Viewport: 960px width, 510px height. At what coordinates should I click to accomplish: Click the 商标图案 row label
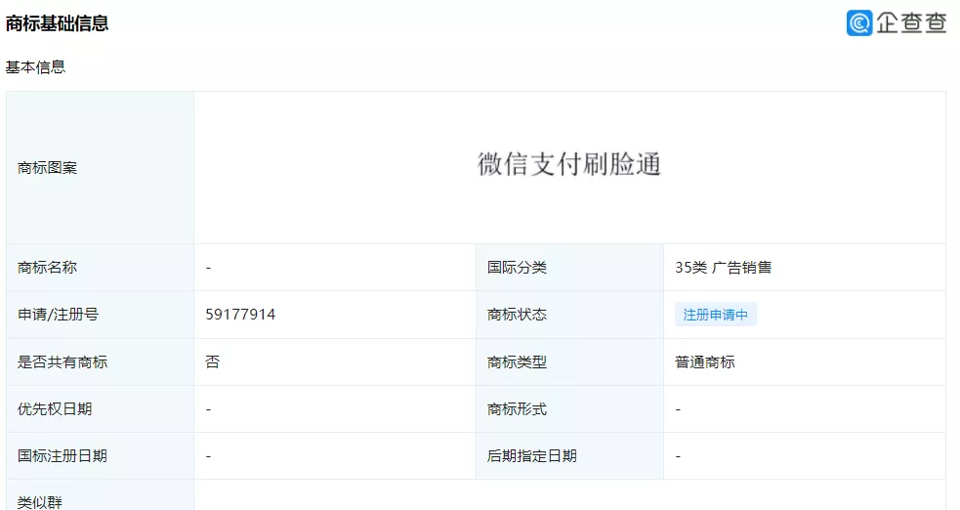tap(47, 168)
